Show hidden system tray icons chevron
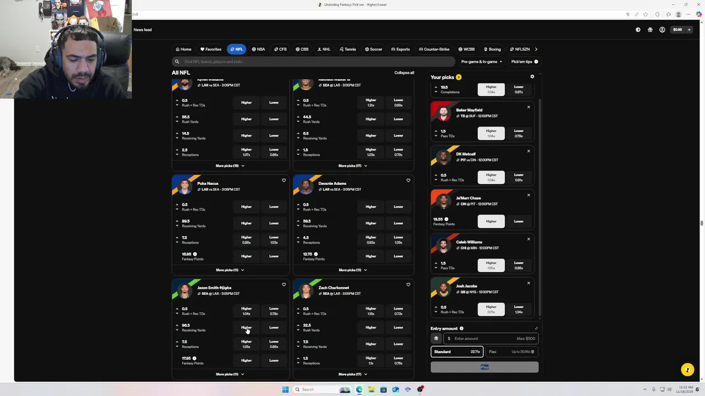 click(x=644, y=389)
